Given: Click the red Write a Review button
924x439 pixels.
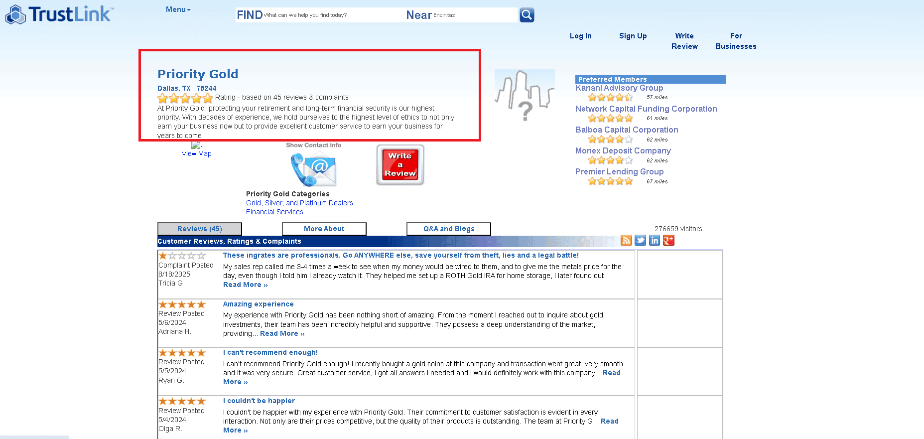Looking at the screenshot, I should tap(400, 165).
